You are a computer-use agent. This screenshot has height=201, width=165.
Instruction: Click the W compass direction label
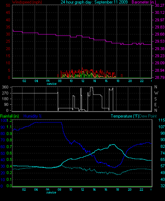click(156, 93)
